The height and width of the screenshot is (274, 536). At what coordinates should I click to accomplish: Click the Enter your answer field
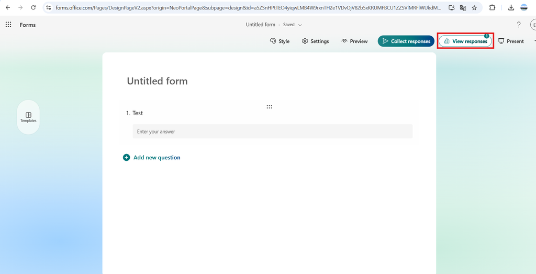click(272, 131)
